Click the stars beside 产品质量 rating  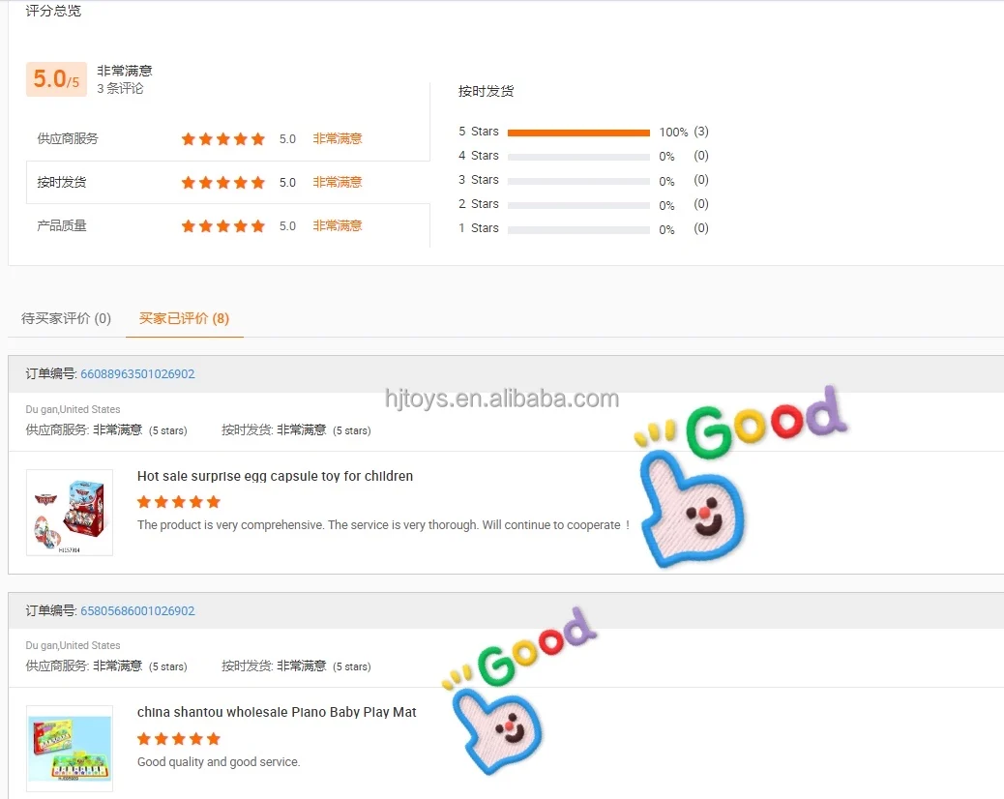point(222,226)
